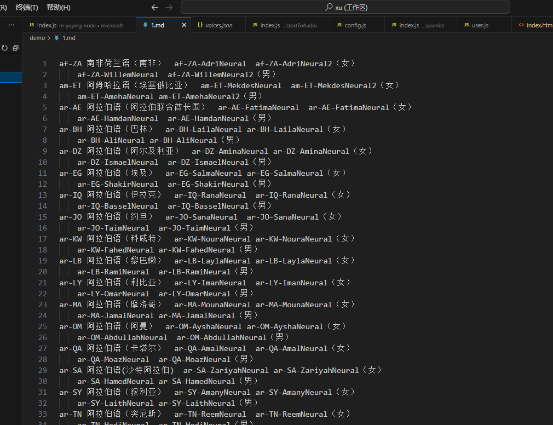Click the JS icon on user.js tab
The image size is (553, 425).
point(466,25)
